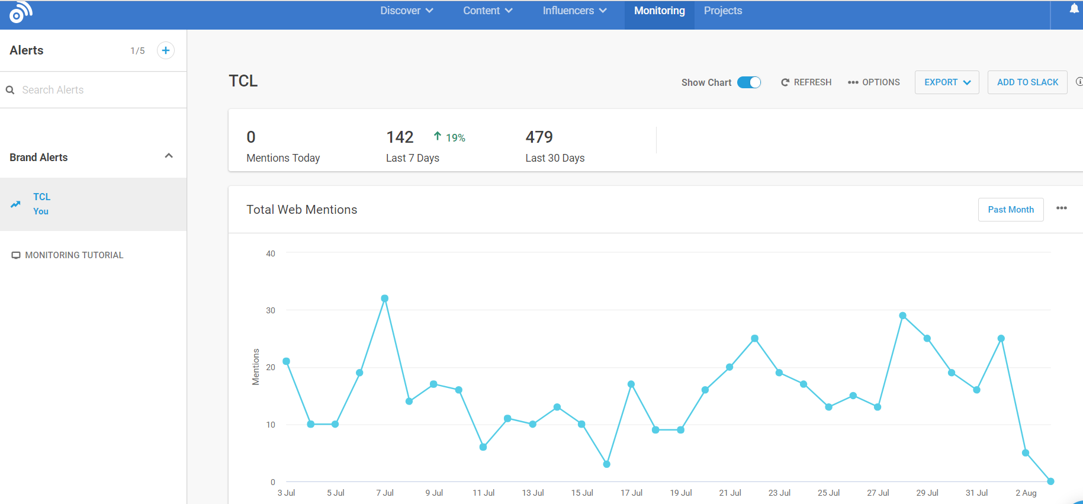Open the EXPORT dropdown
Image resolution: width=1083 pixels, height=504 pixels.
pos(947,82)
